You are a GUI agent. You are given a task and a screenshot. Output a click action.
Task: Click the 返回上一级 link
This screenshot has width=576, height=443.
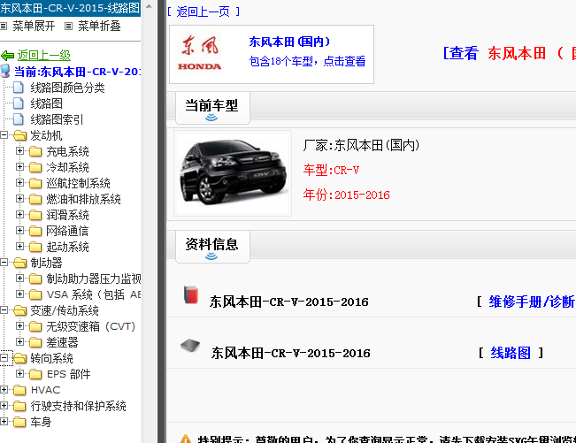[44, 56]
